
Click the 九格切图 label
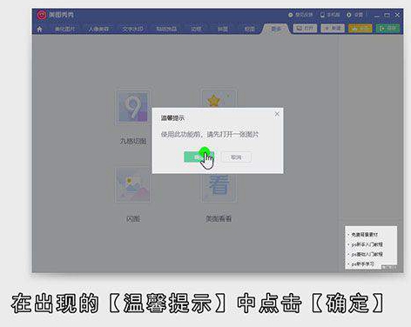(x=133, y=141)
